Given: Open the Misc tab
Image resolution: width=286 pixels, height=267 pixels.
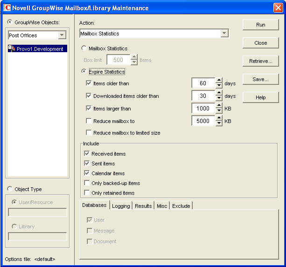Looking at the screenshot, I should coord(162,206).
